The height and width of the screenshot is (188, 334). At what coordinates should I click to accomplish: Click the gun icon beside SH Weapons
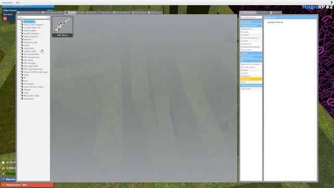pos(22,84)
